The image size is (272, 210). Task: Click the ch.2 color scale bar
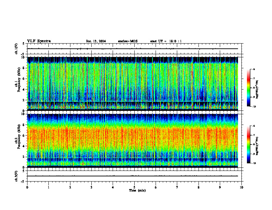tap(248, 144)
